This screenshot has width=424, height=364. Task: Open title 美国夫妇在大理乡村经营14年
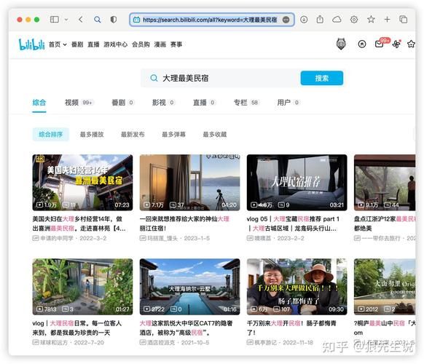pos(79,223)
